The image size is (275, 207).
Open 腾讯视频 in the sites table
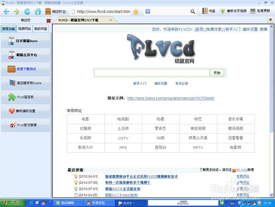tap(236, 128)
